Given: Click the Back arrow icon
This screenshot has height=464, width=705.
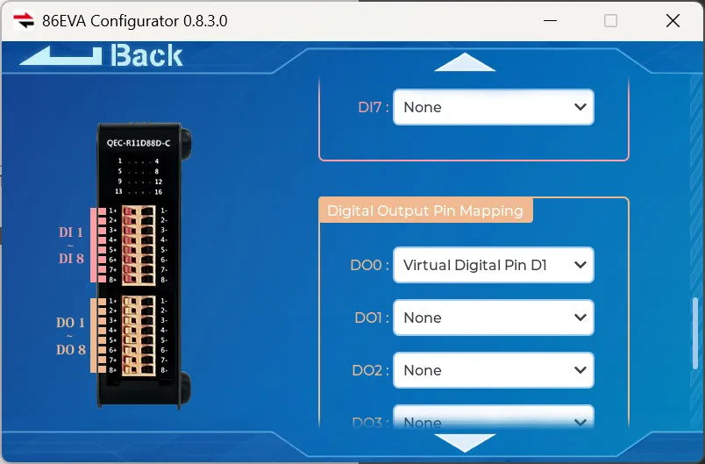Looking at the screenshot, I should pyautogui.click(x=61, y=55).
